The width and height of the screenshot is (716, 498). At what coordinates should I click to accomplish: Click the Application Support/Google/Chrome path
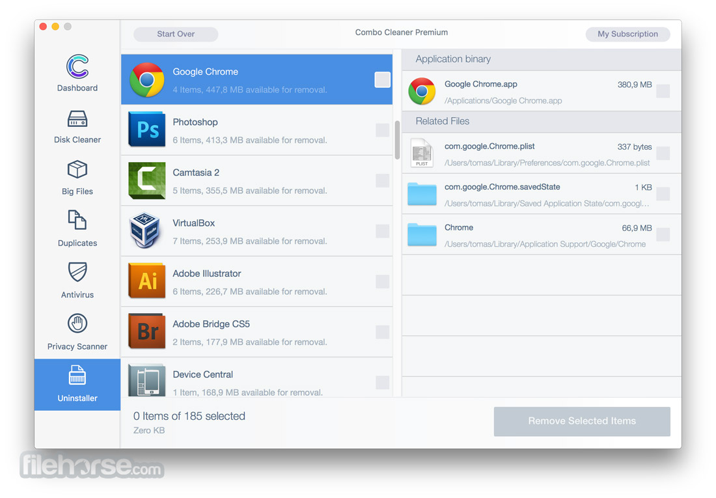coord(545,244)
